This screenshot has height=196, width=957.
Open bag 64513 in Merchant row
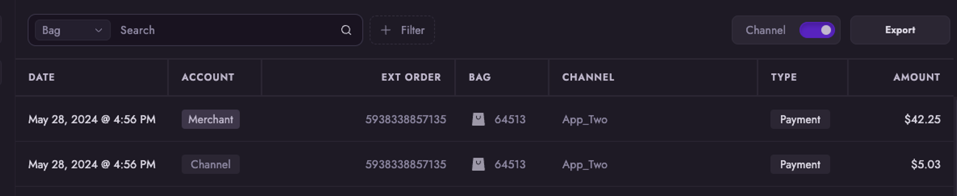pyautogui.click(x=509, y=119)
